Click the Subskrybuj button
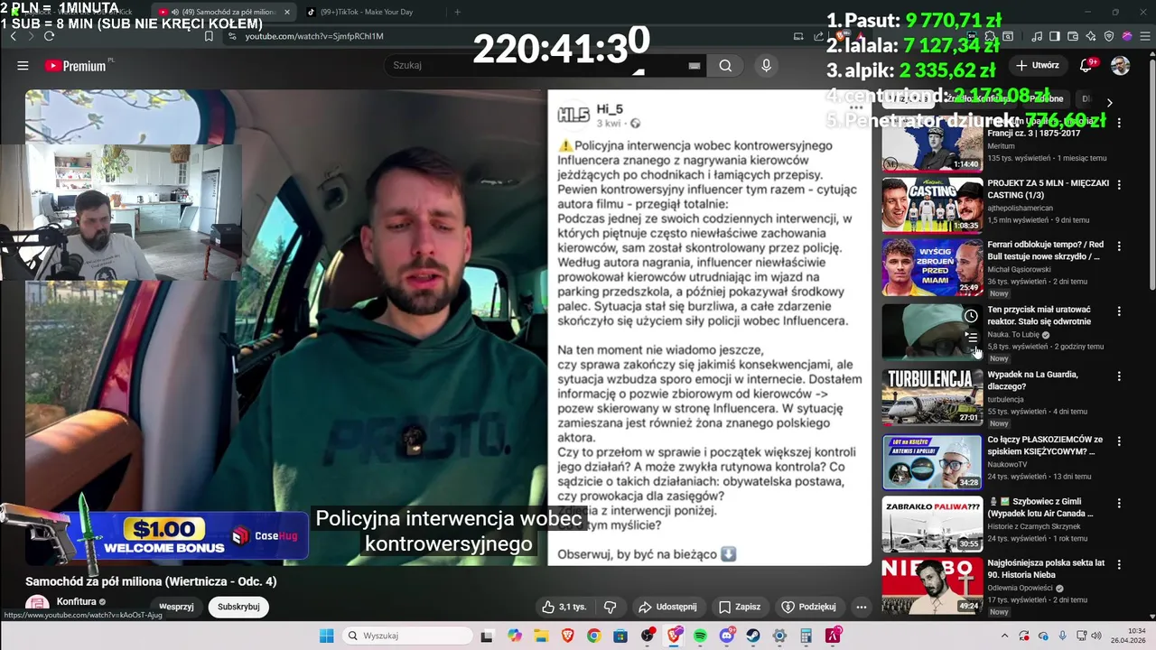 tap(238, 607)
